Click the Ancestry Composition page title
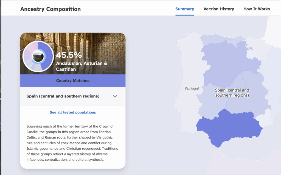The height and width of the screenshot is (175, 281). coord(50,9)
